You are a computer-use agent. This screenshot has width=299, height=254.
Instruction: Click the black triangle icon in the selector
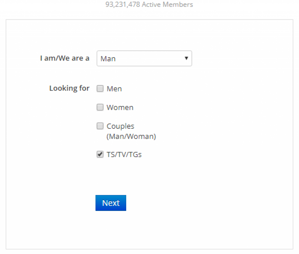tap(186, 58)
